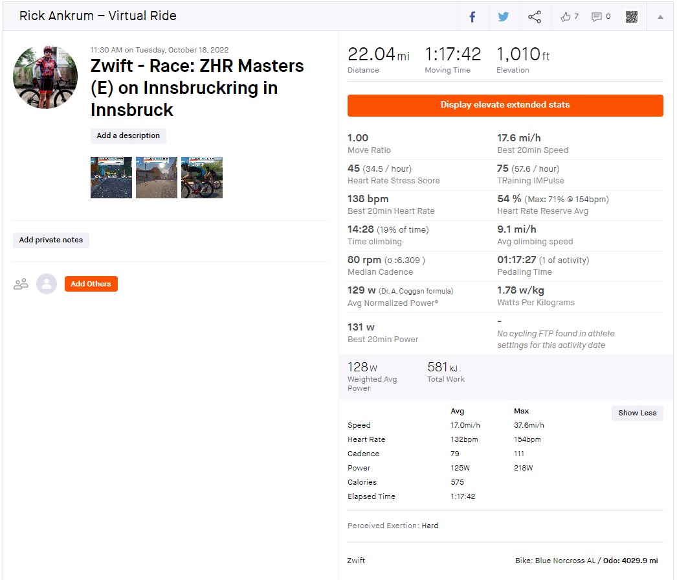The height and width of the screenshot is (580, 677).
Task: Show the QR code for this activity
Action: click(632, 17)
